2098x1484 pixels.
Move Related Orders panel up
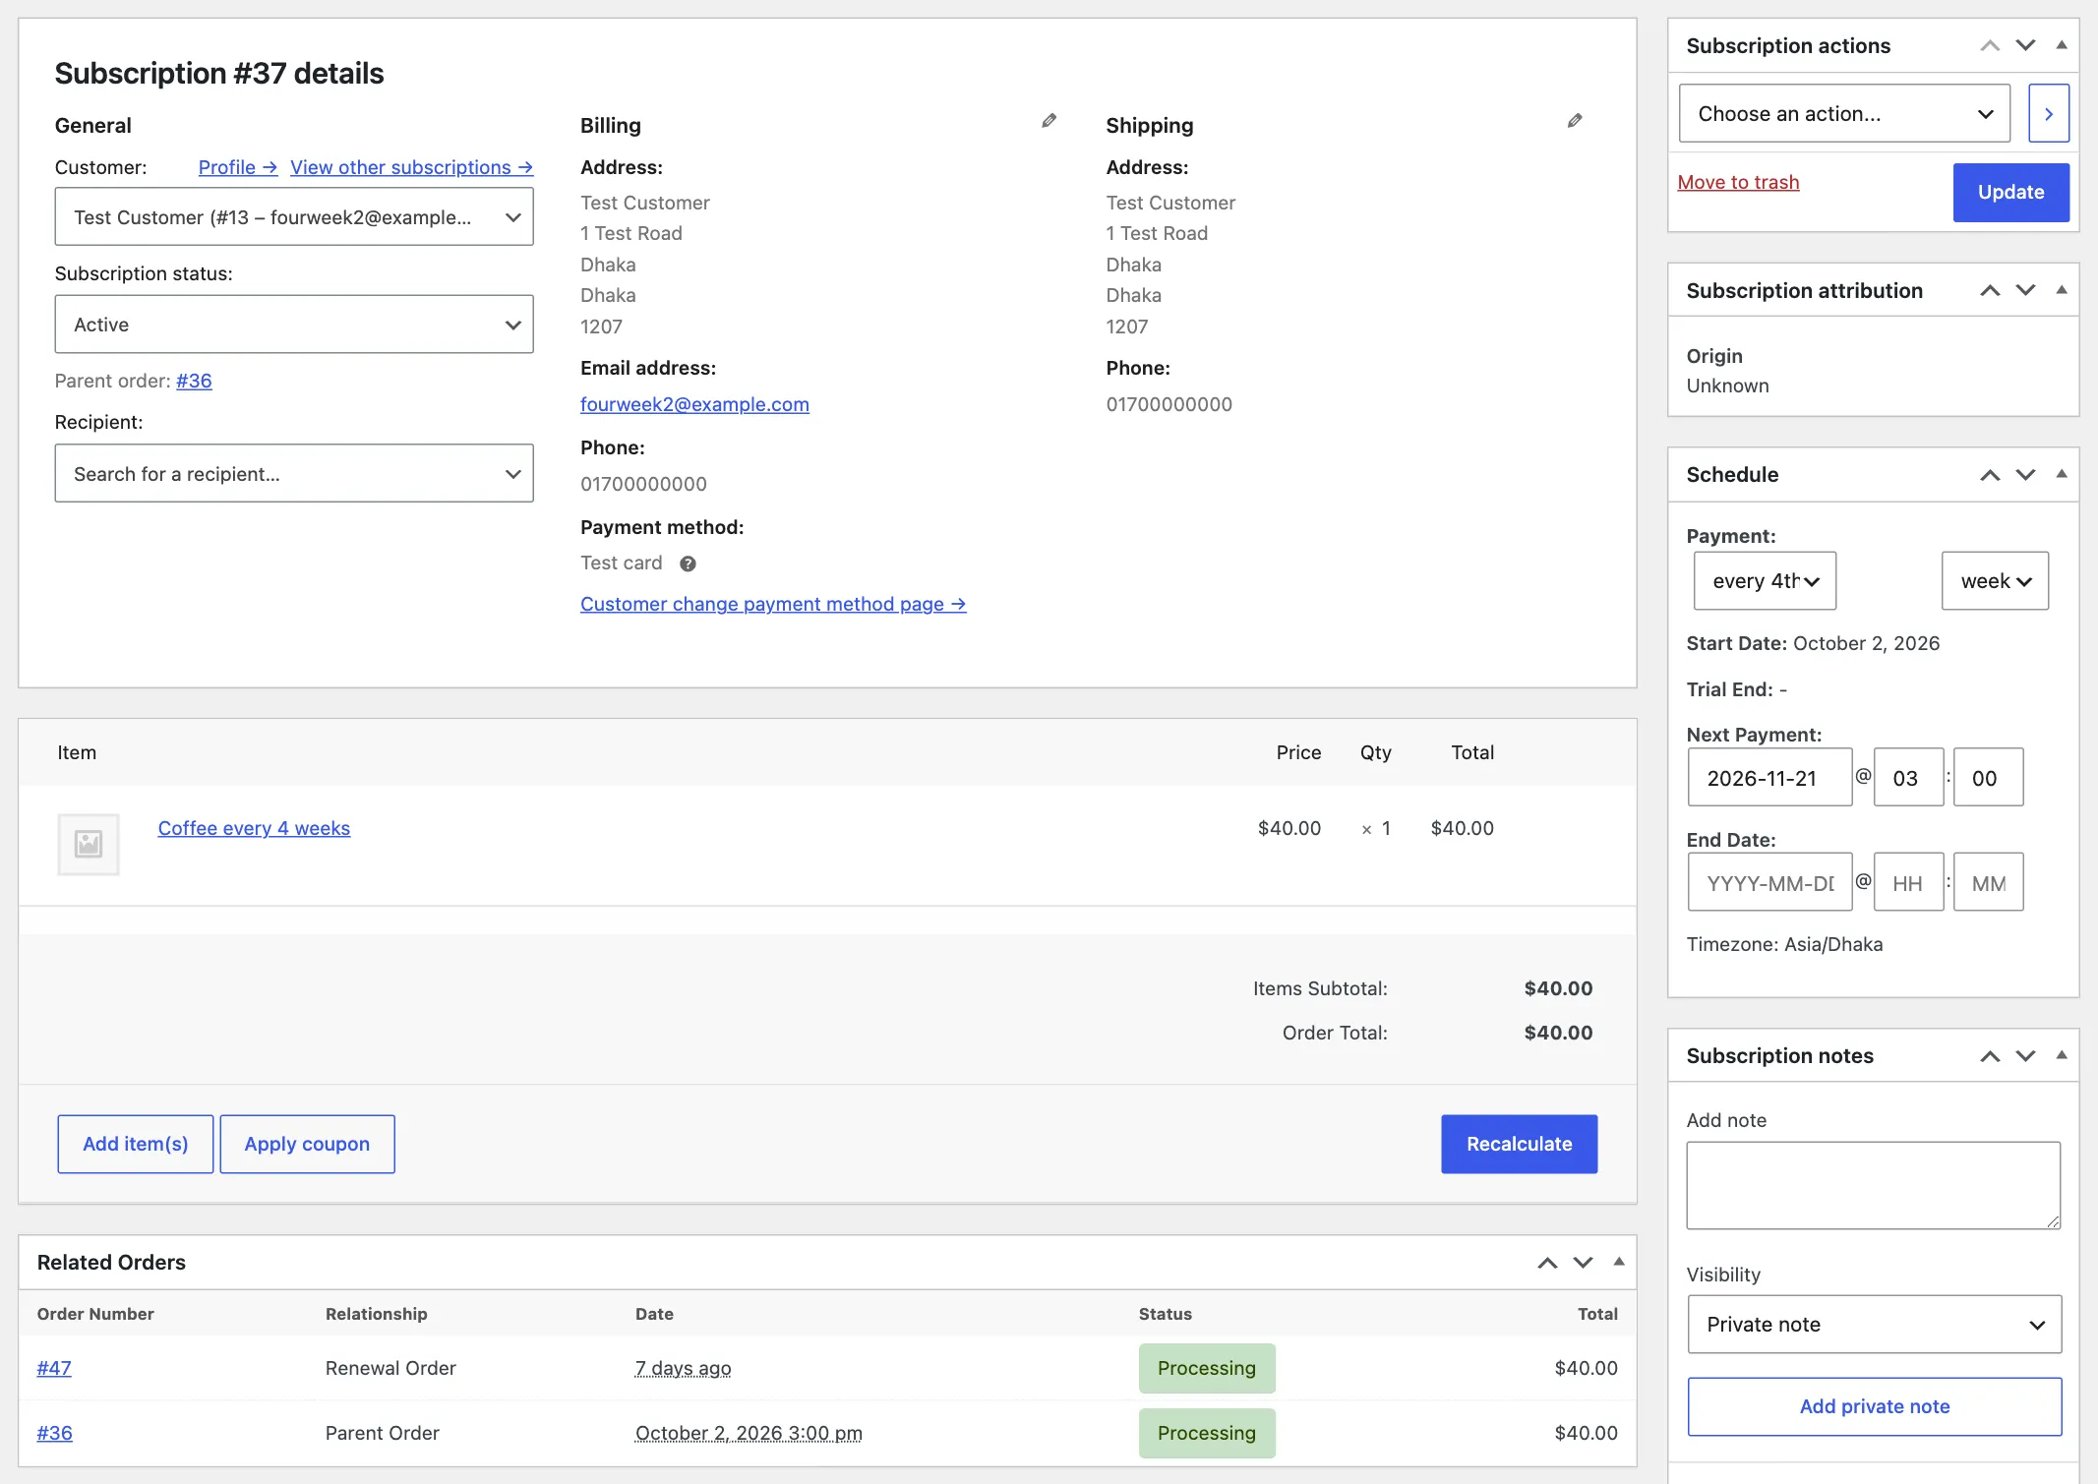pos(1547,1263)
